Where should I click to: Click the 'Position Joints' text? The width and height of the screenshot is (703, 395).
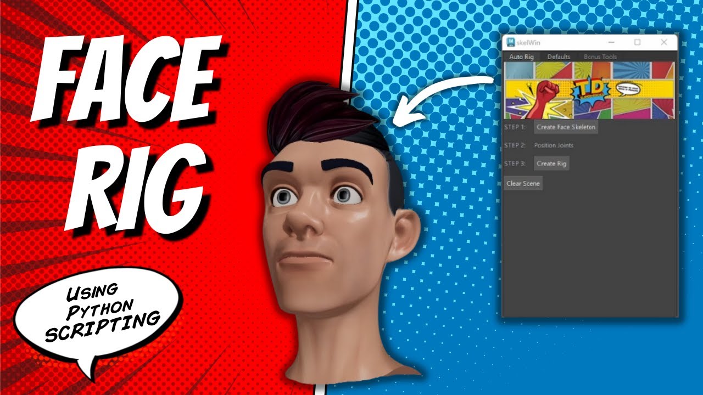554,145
